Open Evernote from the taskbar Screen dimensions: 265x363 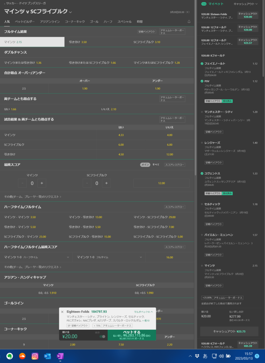10,356
